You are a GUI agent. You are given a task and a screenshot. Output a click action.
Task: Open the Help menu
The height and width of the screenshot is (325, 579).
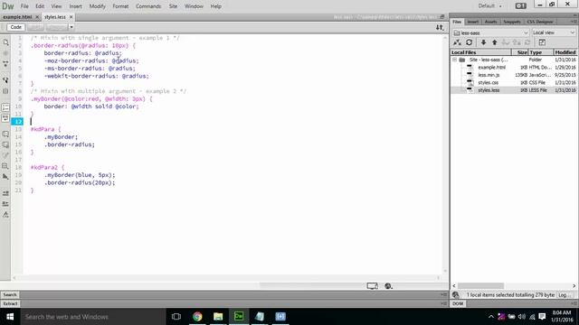coord(215,6)
